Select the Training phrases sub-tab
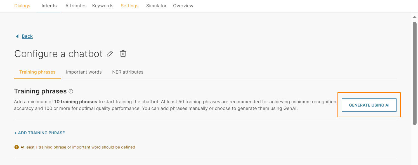The width and height of the screenshot is (418, 165). click(37, 72)
